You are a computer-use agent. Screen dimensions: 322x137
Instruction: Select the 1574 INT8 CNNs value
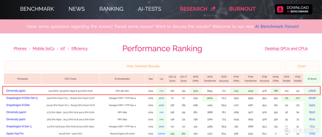tap(196, 91)
